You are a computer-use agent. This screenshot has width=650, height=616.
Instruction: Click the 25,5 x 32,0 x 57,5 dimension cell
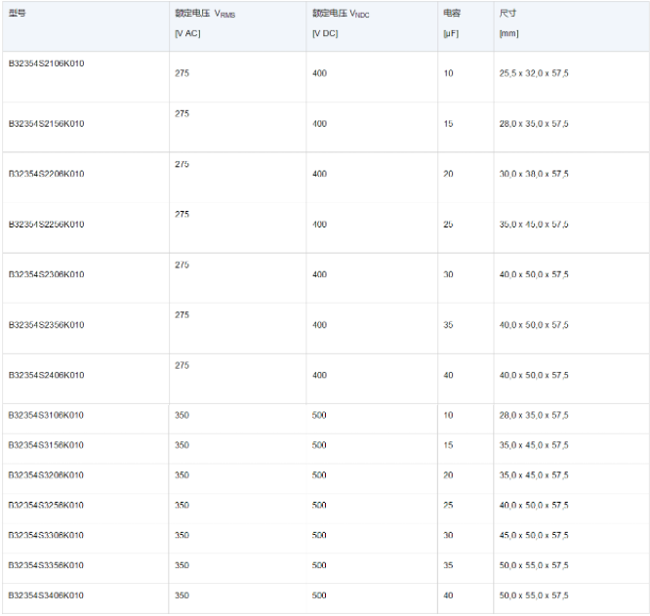[x=533, y=73]
